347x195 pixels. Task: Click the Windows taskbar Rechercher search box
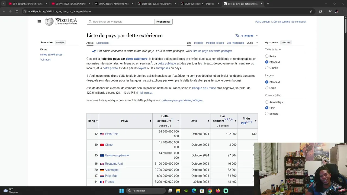coord(146,191)
